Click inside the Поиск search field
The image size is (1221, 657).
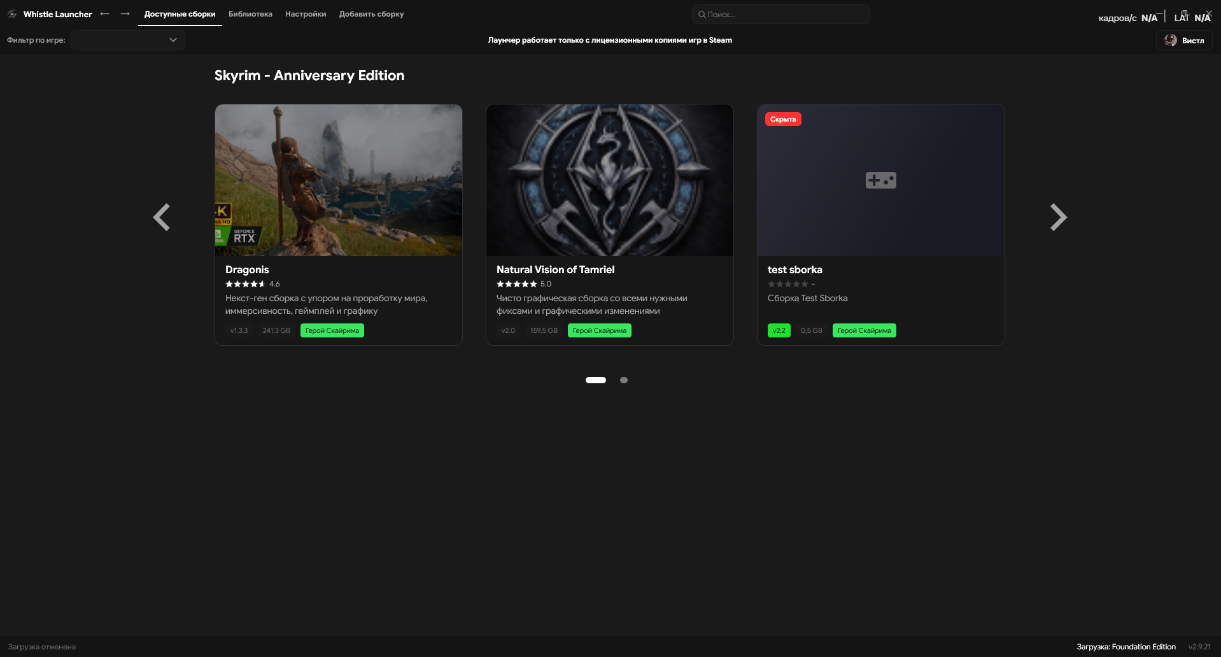coord(781,14)
